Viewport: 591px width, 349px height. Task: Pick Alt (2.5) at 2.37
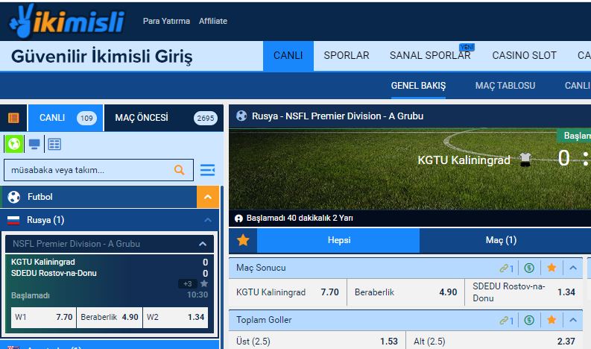click(x=495, y=341)
